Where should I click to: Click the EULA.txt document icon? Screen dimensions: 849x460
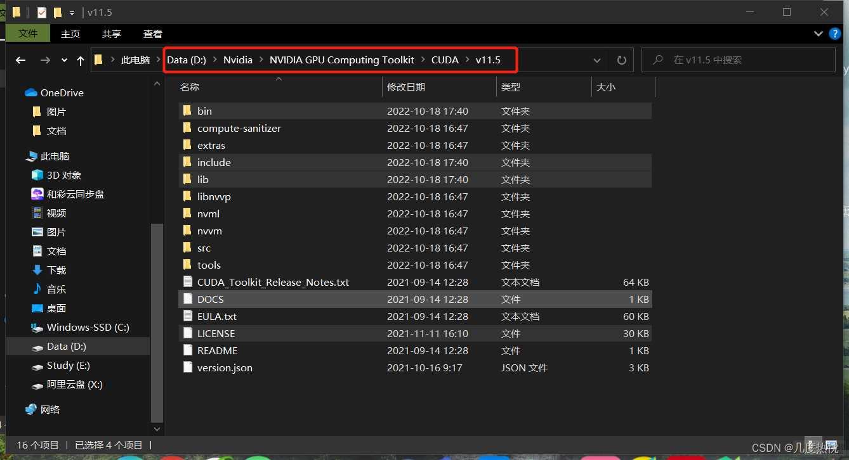click(187, 316)
